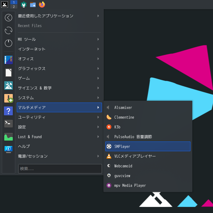
Task: Switch to workspace 1 in pager
Action: 14,2
